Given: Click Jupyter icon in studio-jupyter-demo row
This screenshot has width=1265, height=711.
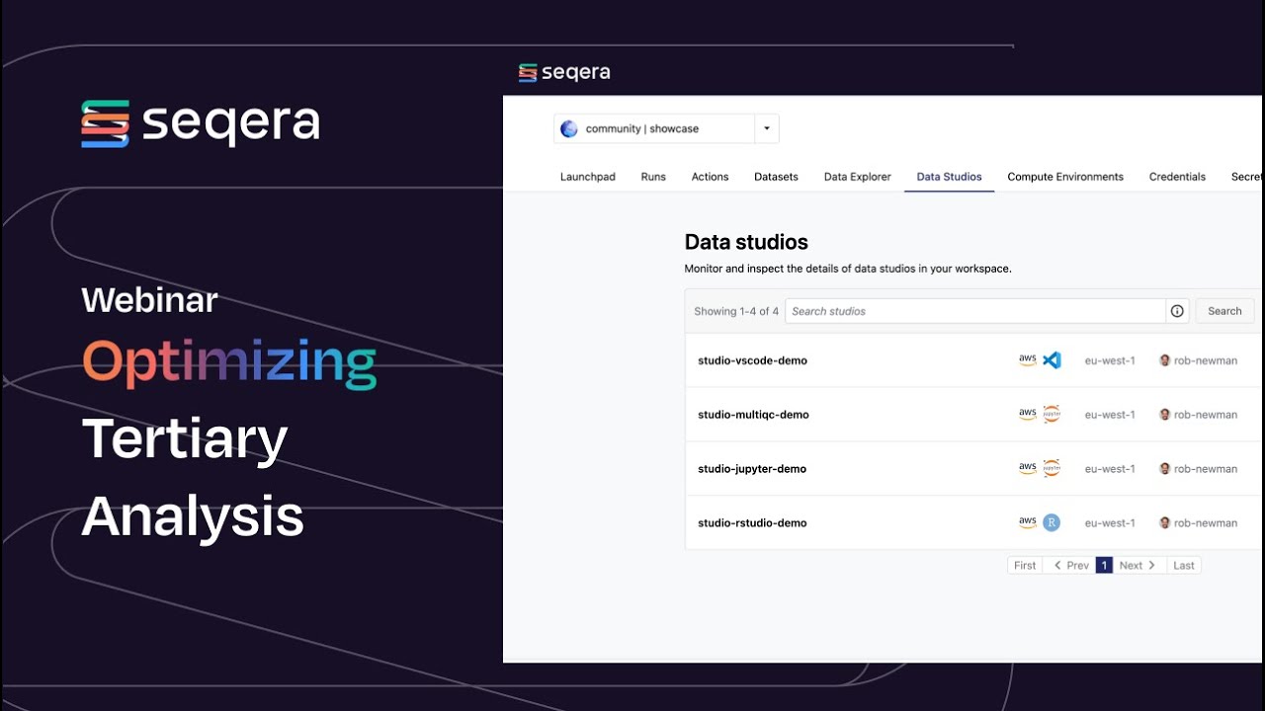Looking at the screenshot, I should [1052, 469].
